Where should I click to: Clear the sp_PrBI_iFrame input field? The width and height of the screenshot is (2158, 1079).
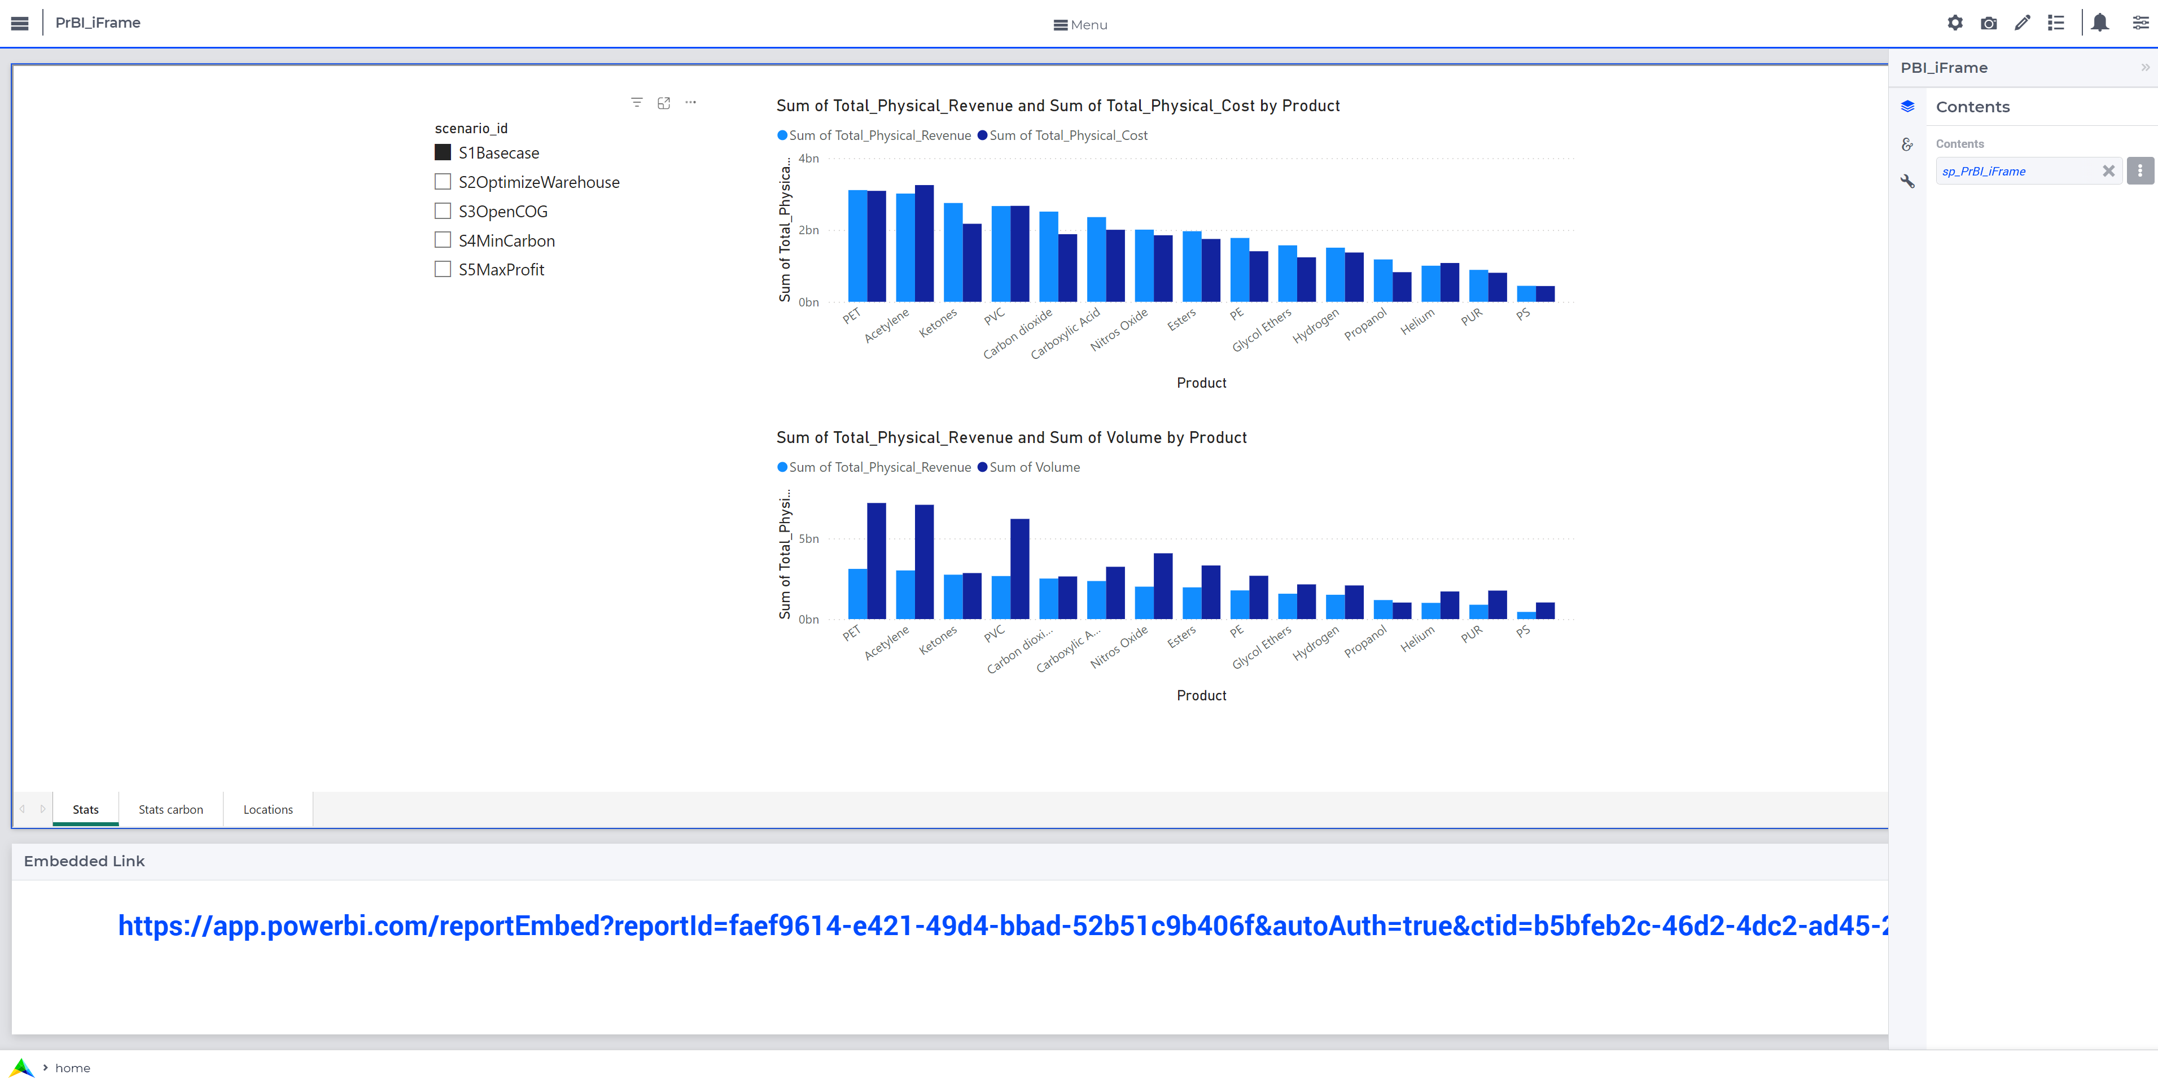pos(2108,170)
